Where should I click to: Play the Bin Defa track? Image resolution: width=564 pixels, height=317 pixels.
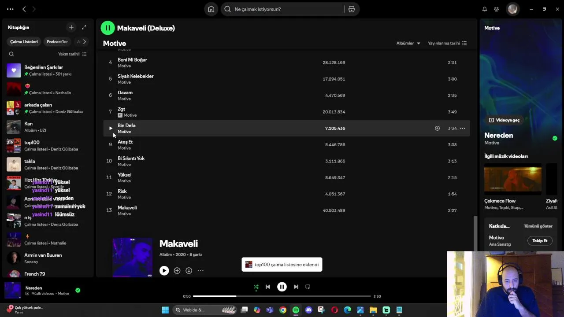tap(111, 128)
